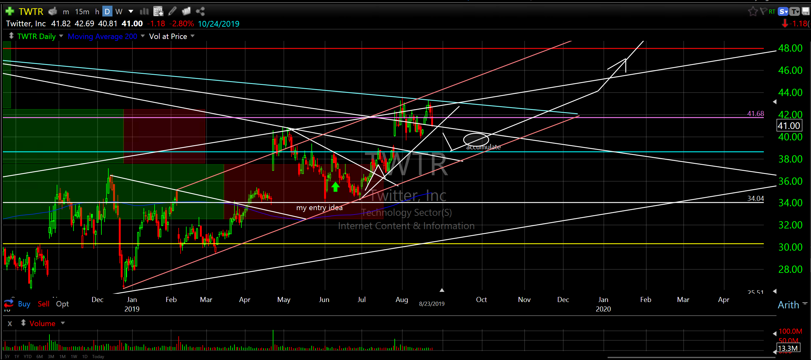The height and width of the screenshot is (360, 811).
Task: Click the red Sell button
Action: (43, 304)
